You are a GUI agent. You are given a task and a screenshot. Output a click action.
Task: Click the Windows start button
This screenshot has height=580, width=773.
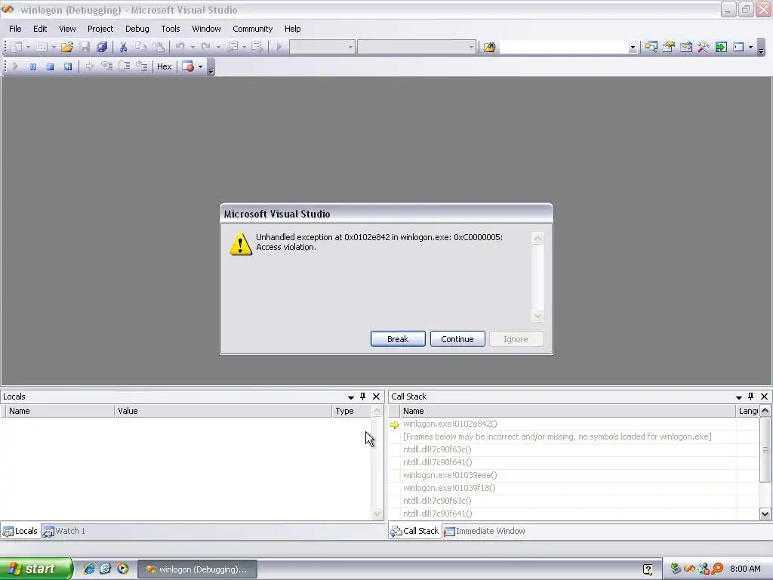click(x=35, y=569)
